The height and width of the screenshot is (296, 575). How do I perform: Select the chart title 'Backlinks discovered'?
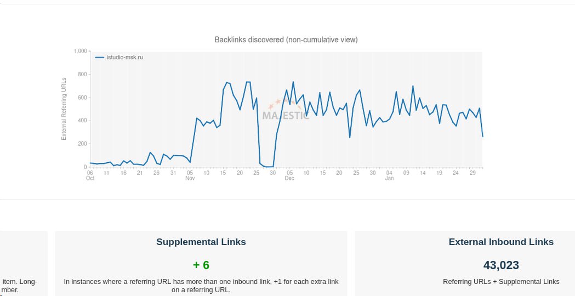click(286, 39)
